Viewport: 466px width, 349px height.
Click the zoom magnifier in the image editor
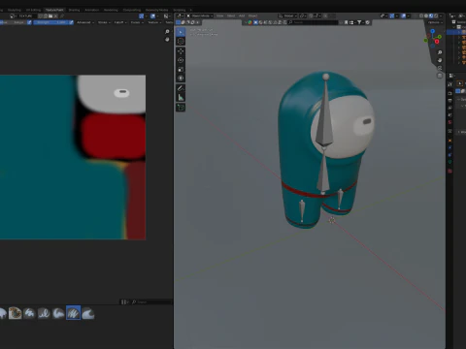[167, 31]
